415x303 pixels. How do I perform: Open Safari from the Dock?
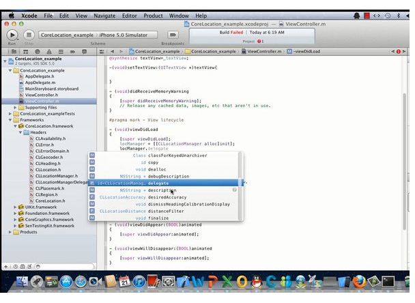pos(81,282)
